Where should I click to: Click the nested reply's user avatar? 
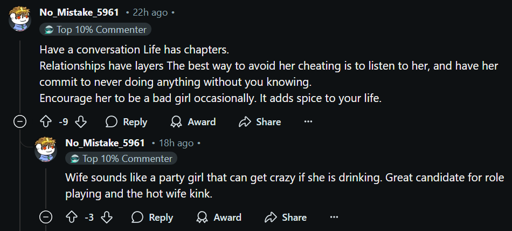[46, 149]
